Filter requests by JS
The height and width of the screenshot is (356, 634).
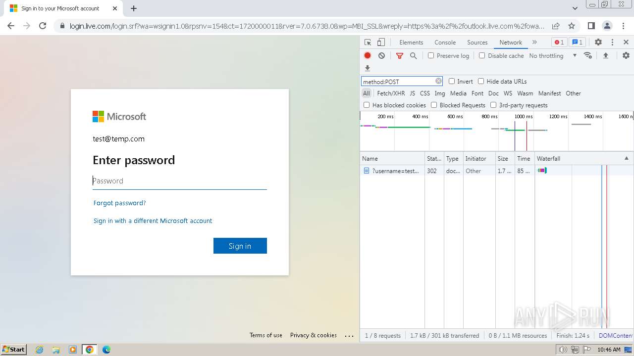(412, 93)
